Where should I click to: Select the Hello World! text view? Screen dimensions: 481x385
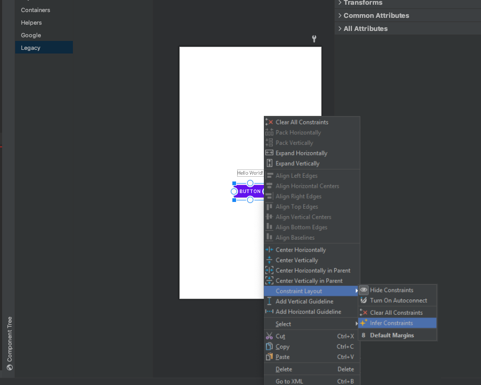(250, 173)
